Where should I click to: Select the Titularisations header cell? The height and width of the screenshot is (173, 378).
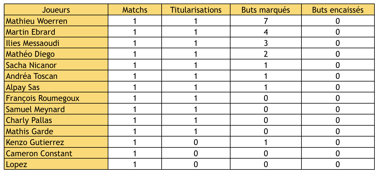click(x=196, y=10)
